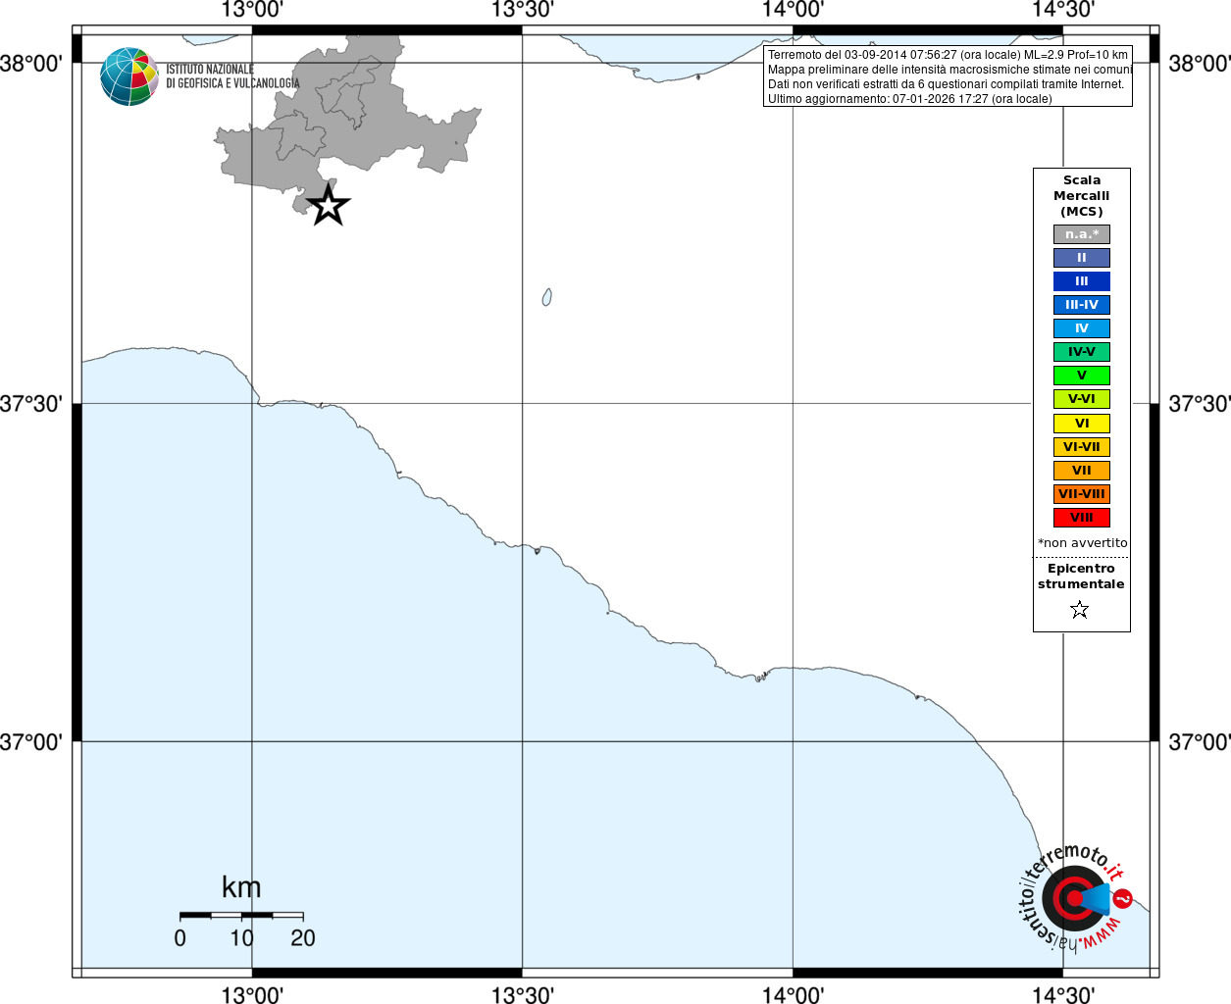1231x1004 pixels.
Task: Click the epicenter star on the map
Action: [x=329, y=205]
